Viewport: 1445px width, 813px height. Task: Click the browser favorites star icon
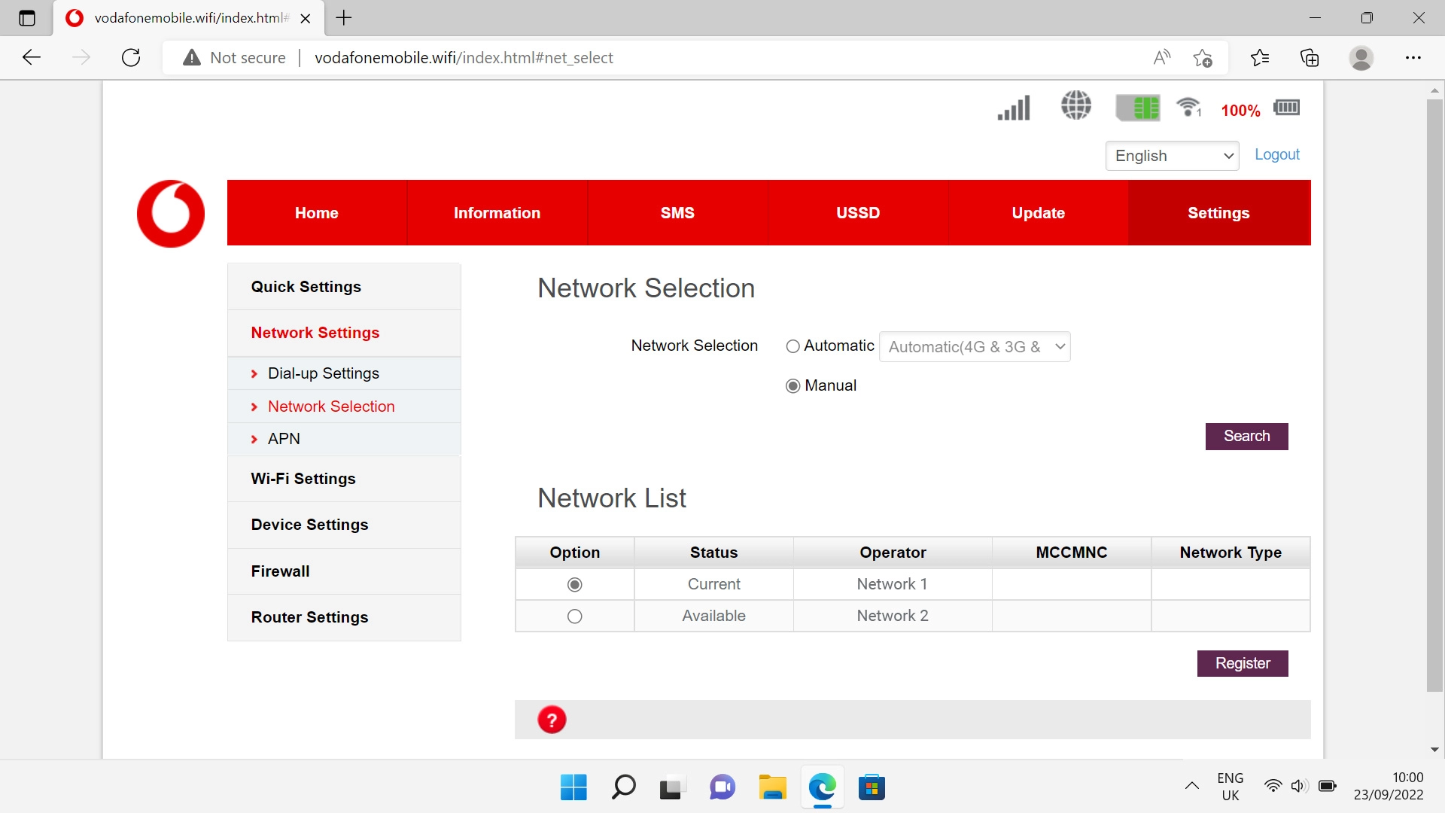pos(1201,57)
